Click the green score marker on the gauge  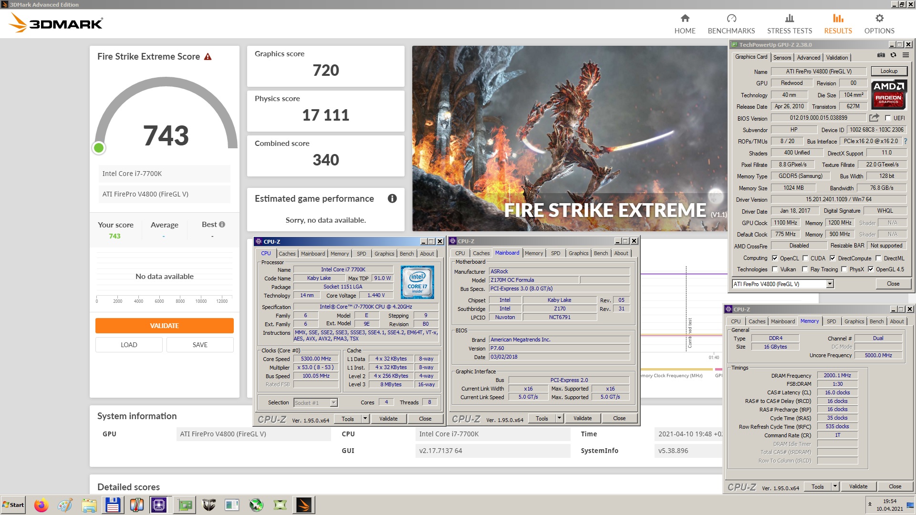click(x=99, y=148)
